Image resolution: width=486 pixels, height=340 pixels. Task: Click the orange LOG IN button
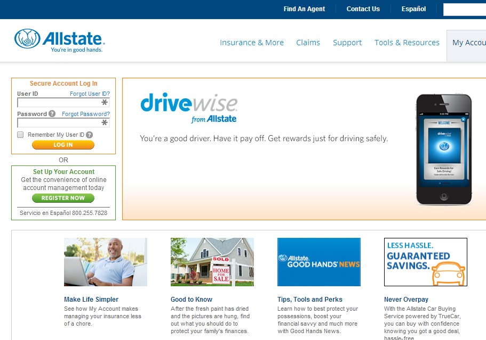(63, 145)
